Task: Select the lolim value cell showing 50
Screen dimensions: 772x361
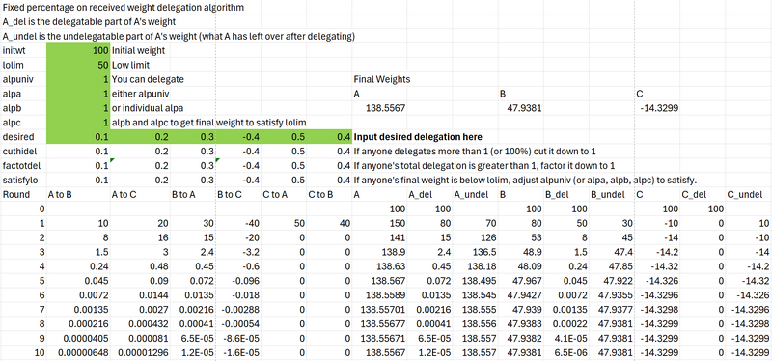Action: click(78, 65)
